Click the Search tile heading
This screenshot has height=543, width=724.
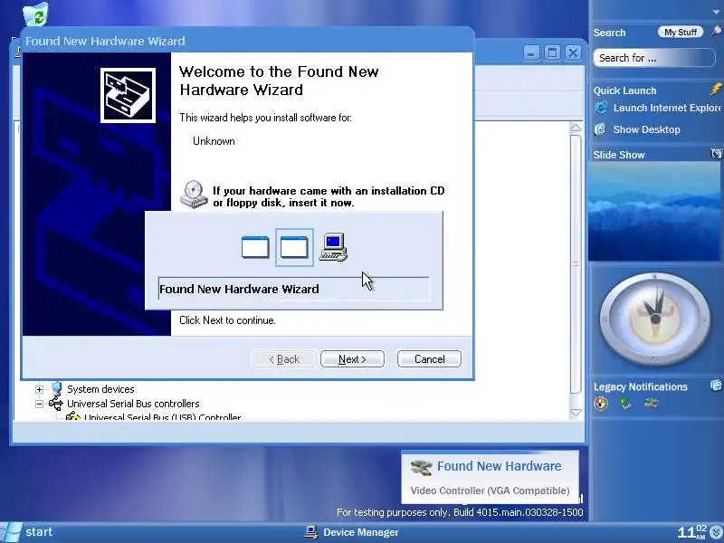pyautogui.click(x=609, y=33)
